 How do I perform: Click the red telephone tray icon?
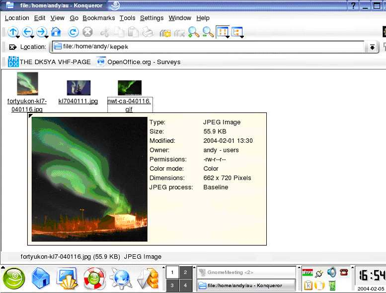click(344, 272)
